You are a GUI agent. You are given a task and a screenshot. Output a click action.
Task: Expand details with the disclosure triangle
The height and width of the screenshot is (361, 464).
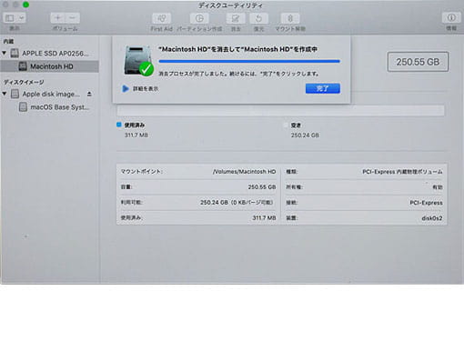[x=126, y=88]
